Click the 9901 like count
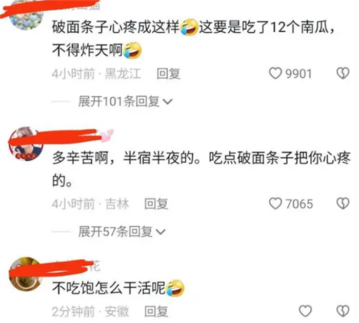The width and height of the screenshot is (359, 323). click(298, 74)
